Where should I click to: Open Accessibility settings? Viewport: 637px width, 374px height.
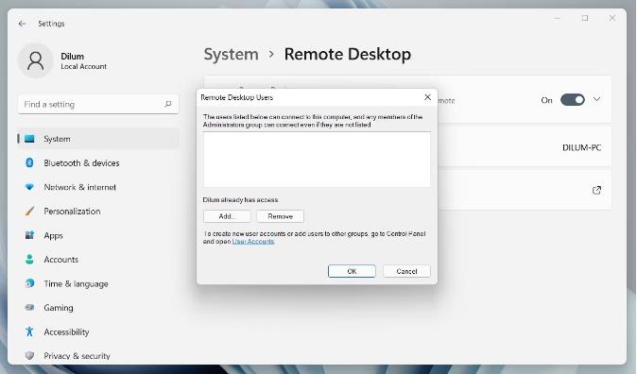[98, 331]
